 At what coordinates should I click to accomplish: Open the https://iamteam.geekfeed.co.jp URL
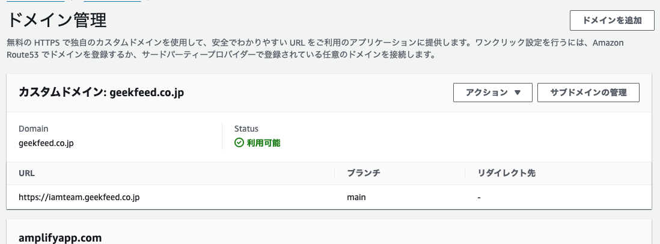click(79, 197)
